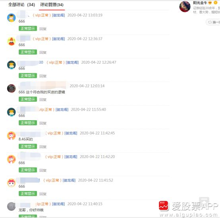Toggle 正常显示 under the 8.46买的 comment
220x218 pixels.
(x=28, y=146)
